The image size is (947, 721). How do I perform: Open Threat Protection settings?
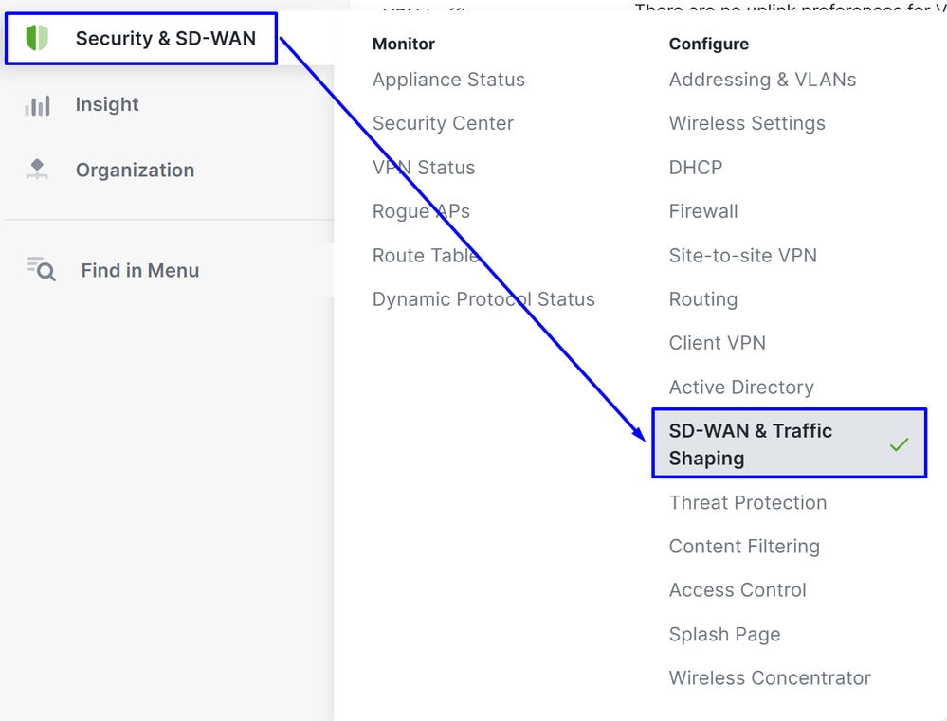pos(748,503)
